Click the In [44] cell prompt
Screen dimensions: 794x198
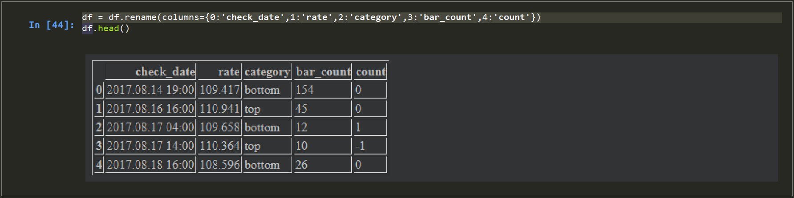(51, 25)
